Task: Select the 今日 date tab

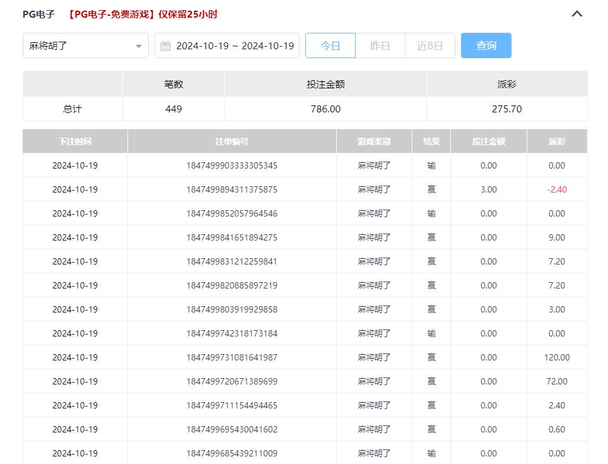Action: 330,45
